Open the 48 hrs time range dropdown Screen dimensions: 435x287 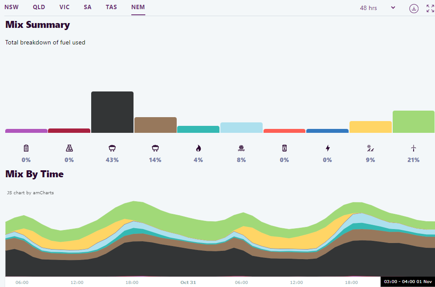377,8
